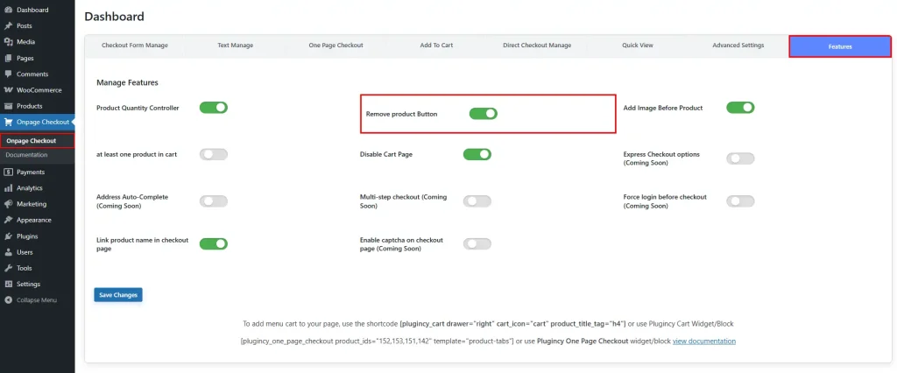Click the Payments dollar icon
Image resolution: width=897 pixels, height=373 pixels.
tap(8, 172)
